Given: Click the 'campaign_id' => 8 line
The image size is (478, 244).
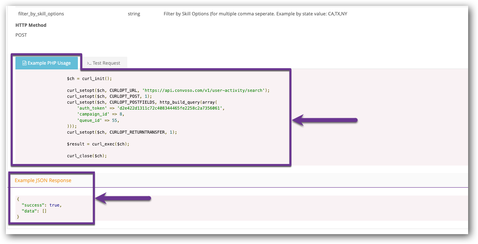Looking at the screenshot, I should (101, 114).
